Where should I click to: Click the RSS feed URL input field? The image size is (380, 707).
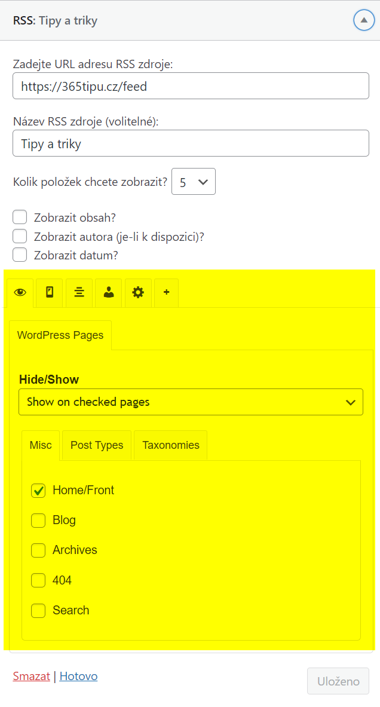pyautogui.click(x=191, y=85)
